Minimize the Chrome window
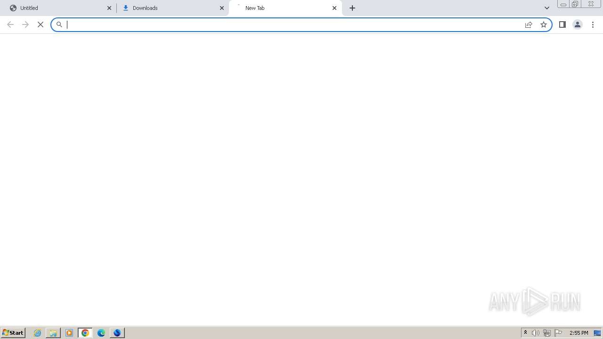Viewport: 603px width, 339px height. coord(563,4)
